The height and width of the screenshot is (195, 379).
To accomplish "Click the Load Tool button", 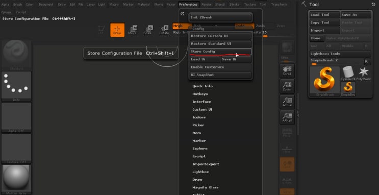I will tap(324, 15).
